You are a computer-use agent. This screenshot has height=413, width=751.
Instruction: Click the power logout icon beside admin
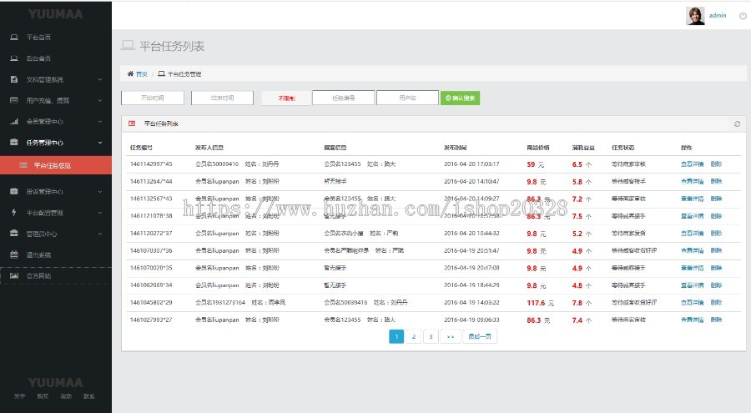[743, 16]
